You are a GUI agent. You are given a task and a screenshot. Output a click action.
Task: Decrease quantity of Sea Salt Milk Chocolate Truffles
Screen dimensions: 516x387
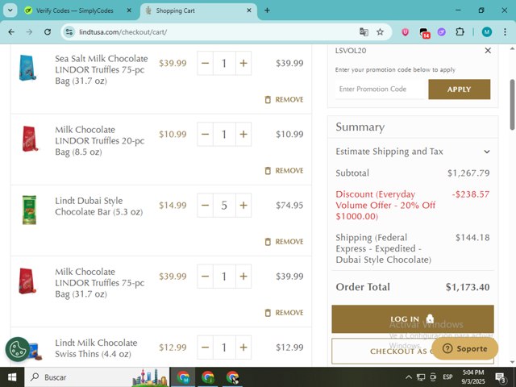(205, 63)
